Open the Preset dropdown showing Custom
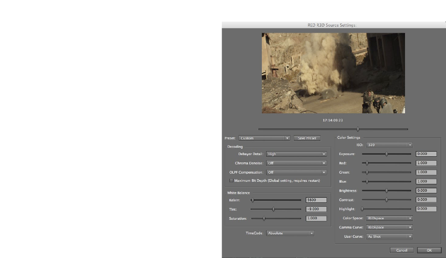The height and width of the screenshot is (258, 446). click(264, 138)
